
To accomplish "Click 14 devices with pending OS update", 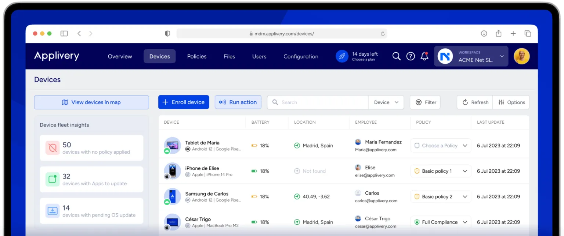I will click(91, 211).
